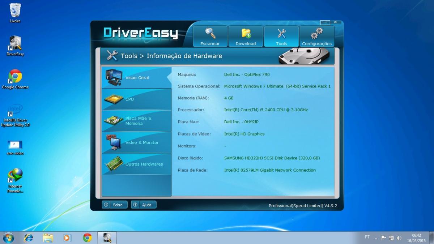Image resolution: width=434 pixels, height=244 pixels.
Task: Select the DriverEasy desktop shortcut
Action: pyautogui.click(x=15, y=46)
